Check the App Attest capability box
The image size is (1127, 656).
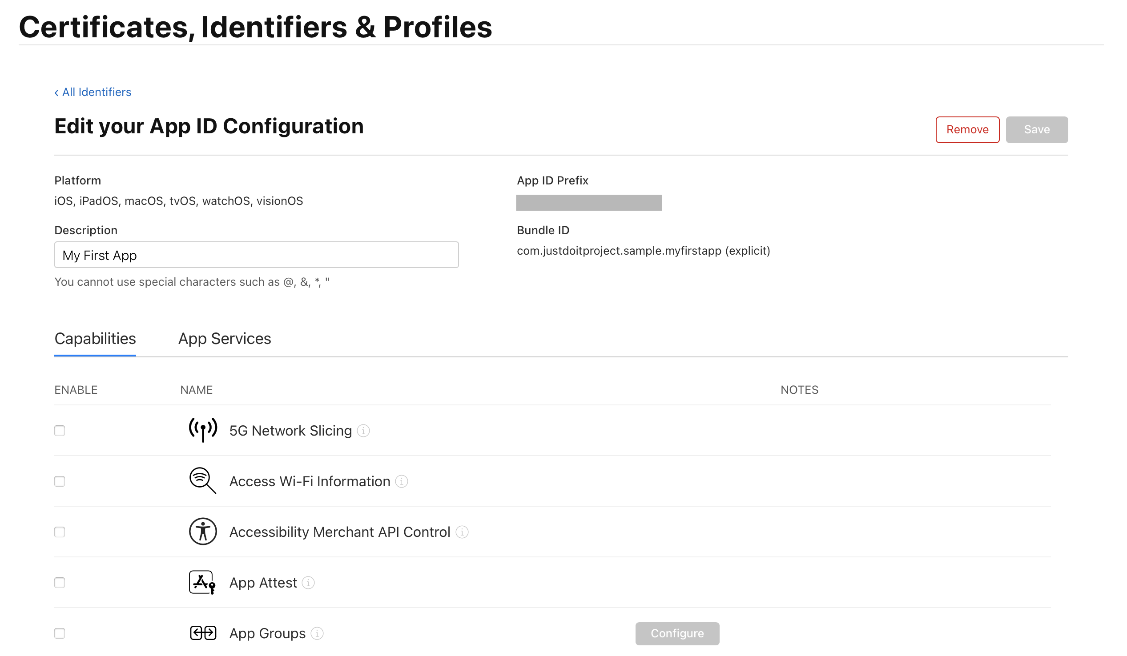click(x=60, y=583)
